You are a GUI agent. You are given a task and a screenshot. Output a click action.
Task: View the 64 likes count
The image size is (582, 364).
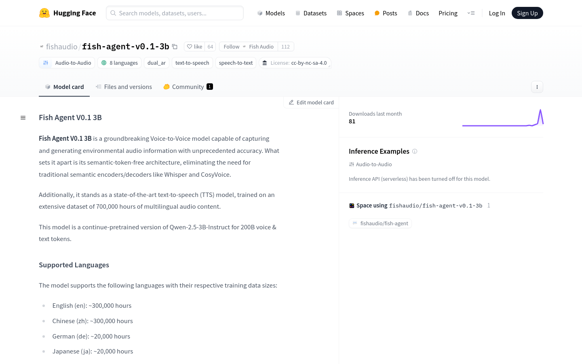(210, 47)
